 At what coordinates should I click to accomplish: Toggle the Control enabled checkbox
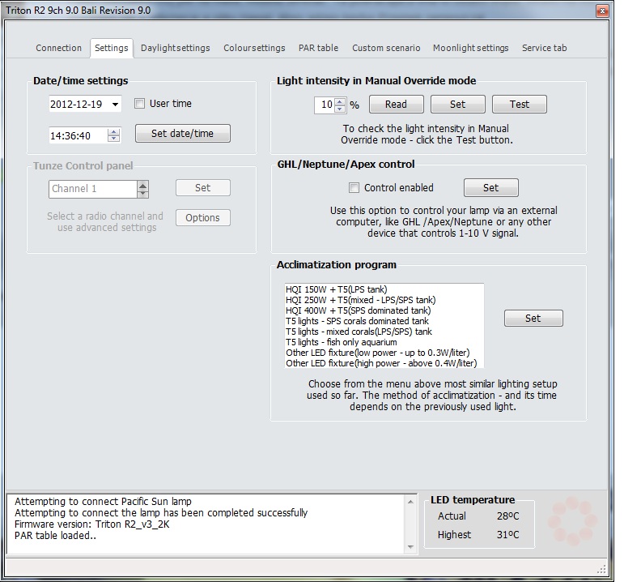tap(354, 188)
